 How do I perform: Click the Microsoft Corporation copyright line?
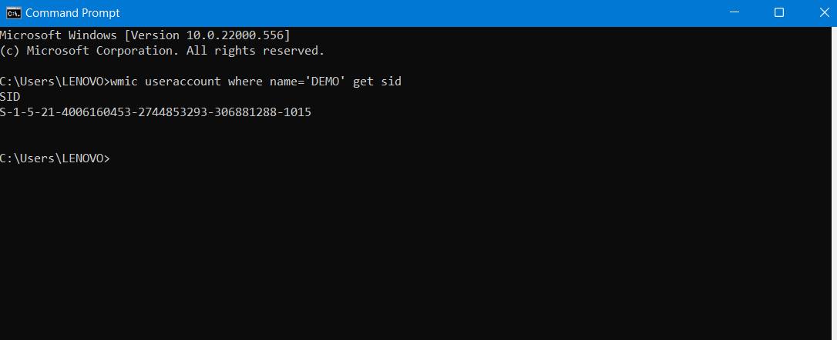pyautogui.click(x=162, y=51)
